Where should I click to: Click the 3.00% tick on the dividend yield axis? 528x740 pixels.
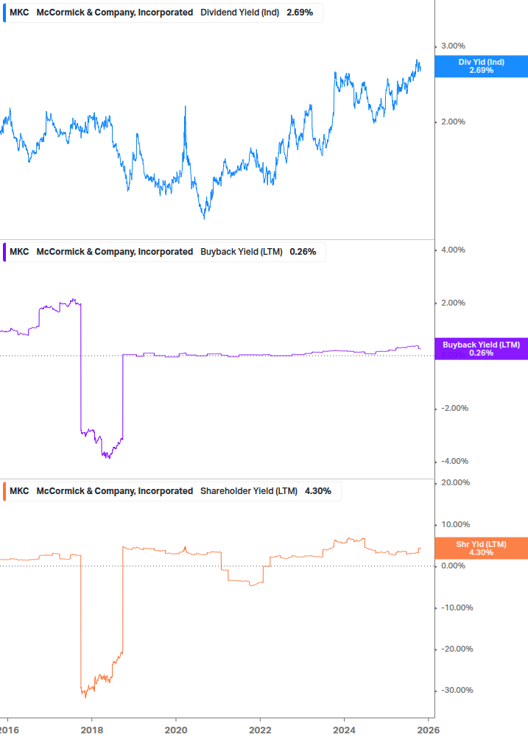pos(453,46)
